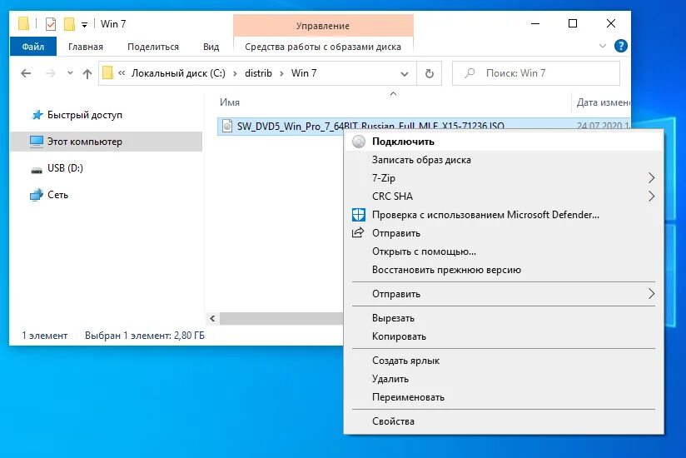The image size is (686, 458).
Task: Open Средства работы с образами диска tab
Action: [323, 47]
